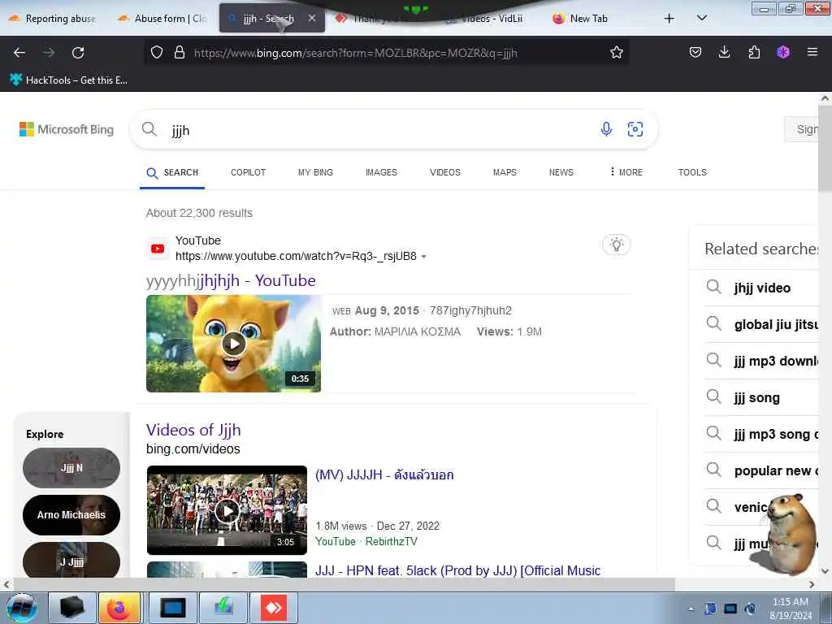Click related search popular new
832x624 pixels.
(762, 470)
